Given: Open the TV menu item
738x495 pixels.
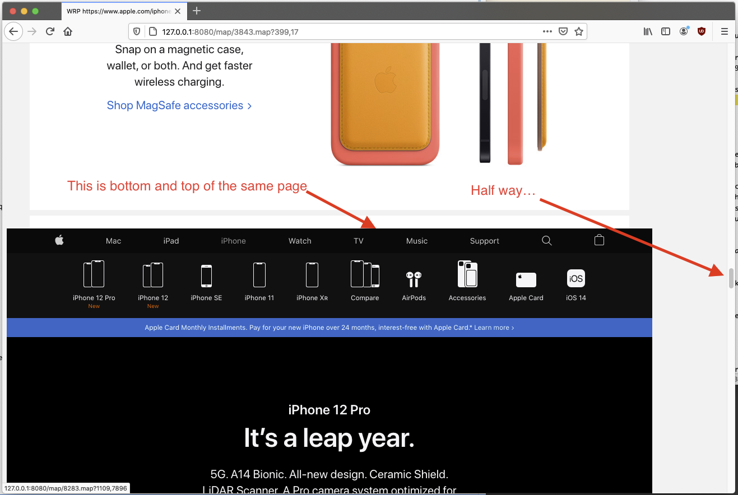Looking at the screenshot, I should 359,241.
